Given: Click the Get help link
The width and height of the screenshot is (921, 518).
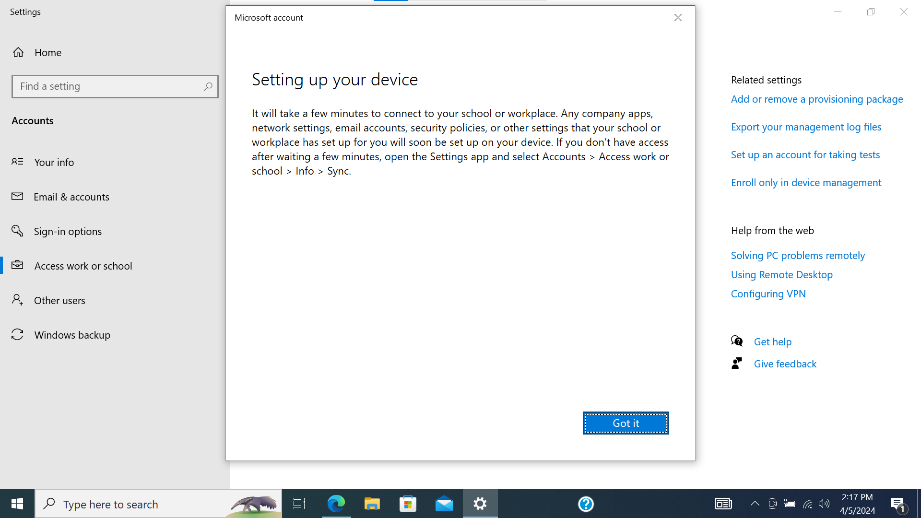Looking at the screenshot, I should pyautogui.click(x=772, y=342).
